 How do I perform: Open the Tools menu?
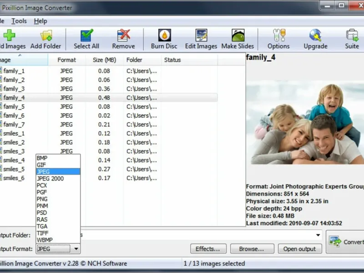coord(19,21)
